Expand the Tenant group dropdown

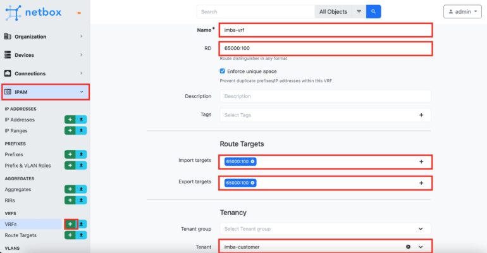point(421,228)
